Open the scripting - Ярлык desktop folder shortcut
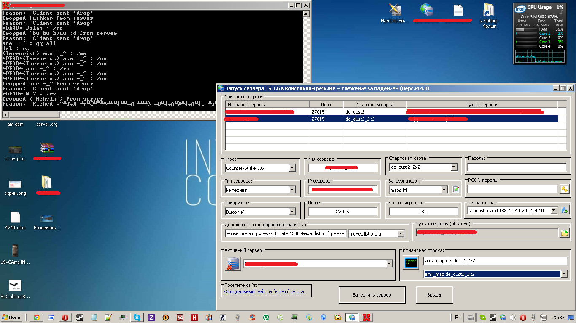 488,16
